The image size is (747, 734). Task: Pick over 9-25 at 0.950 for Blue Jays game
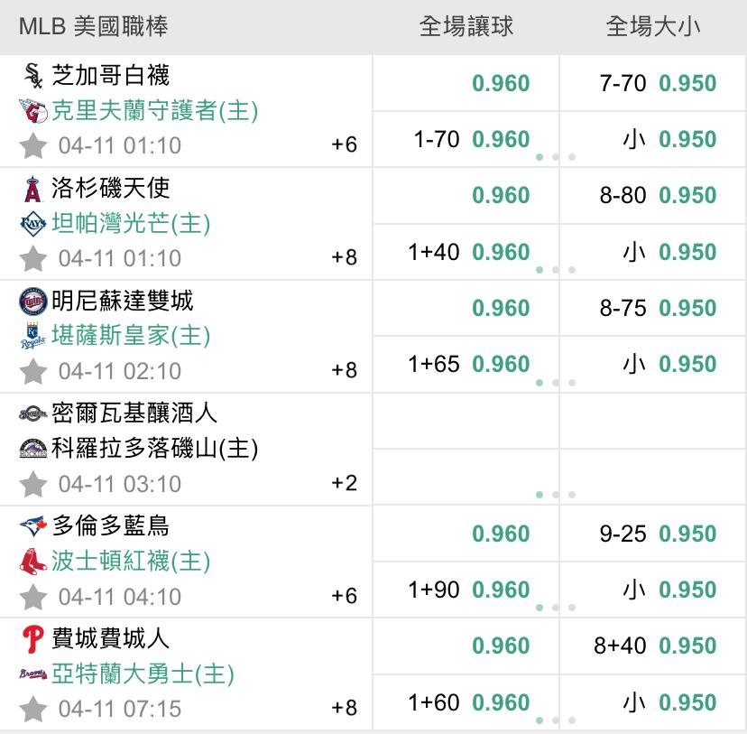tap(653, 534)
